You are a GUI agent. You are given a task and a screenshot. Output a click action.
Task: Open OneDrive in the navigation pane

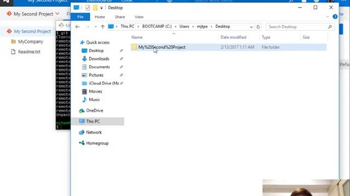tap(95, 111)
